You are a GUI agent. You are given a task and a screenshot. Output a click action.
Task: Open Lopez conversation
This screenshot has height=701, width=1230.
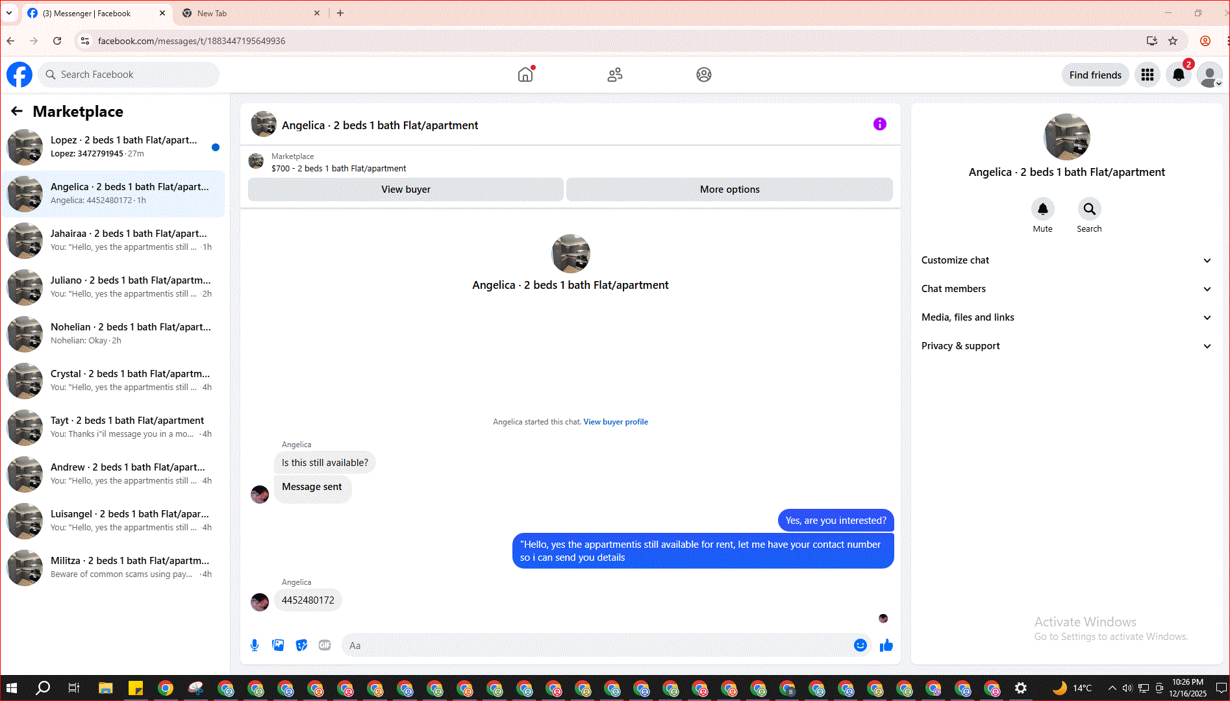(114, 147)
